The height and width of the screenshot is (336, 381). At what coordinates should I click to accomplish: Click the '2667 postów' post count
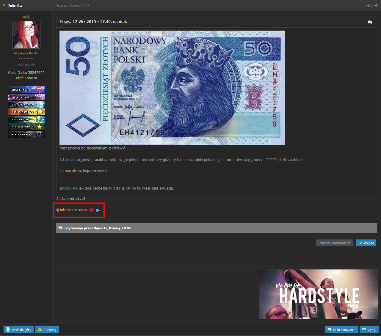click(26, 65)
